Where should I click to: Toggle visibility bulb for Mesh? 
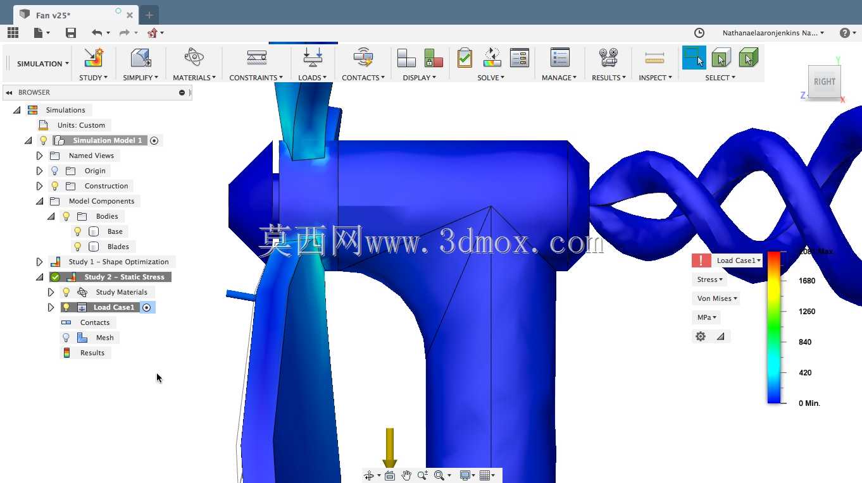point(66,338)
